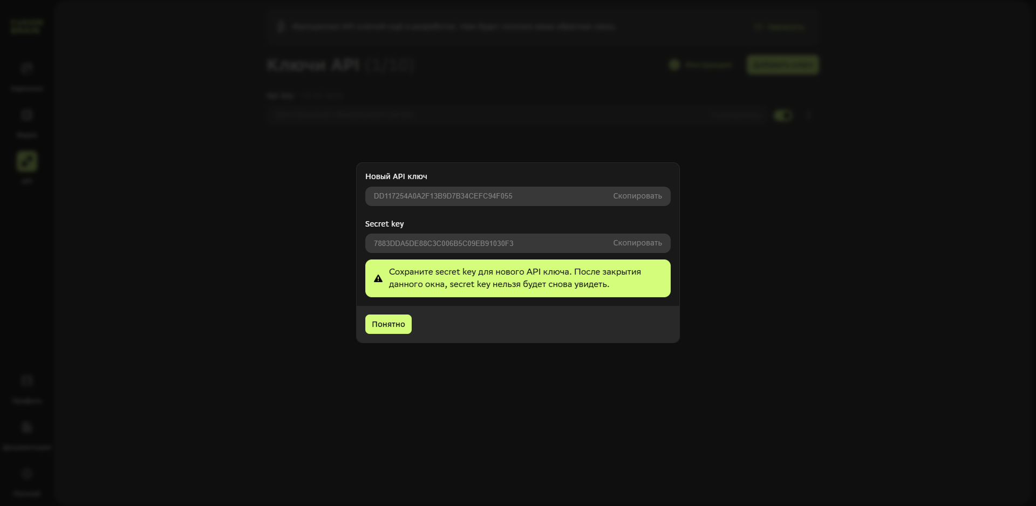This screenshot has height=506, width=1036.
Task: Click info icon in top banner
Action: [x=280, y=26]
